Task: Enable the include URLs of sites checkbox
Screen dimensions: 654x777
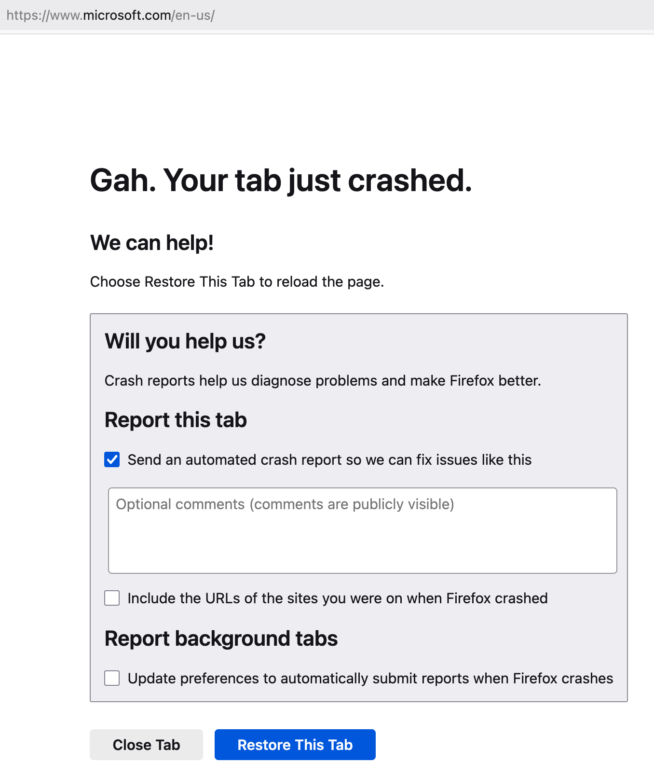Action: tap(112, 598)
